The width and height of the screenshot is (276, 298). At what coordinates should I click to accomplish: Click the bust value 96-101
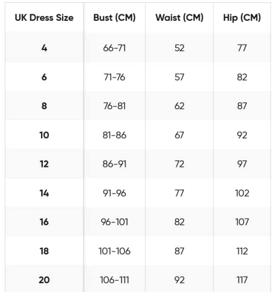coord(114,222)
